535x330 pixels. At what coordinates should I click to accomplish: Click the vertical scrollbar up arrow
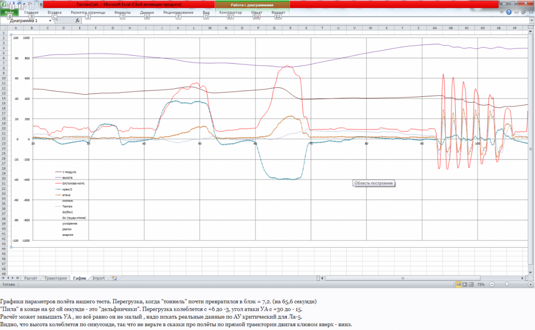pyautogui.click(x=531, y=32)
